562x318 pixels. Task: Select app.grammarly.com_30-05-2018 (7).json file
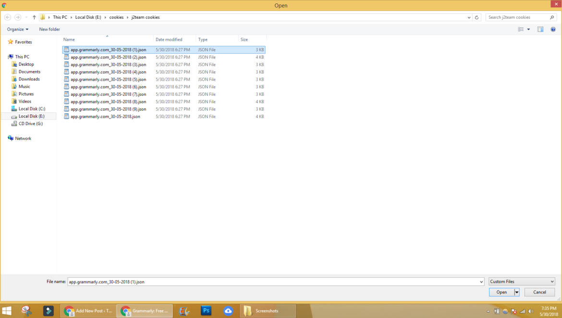pyautogui.click(x=164, y=94)
